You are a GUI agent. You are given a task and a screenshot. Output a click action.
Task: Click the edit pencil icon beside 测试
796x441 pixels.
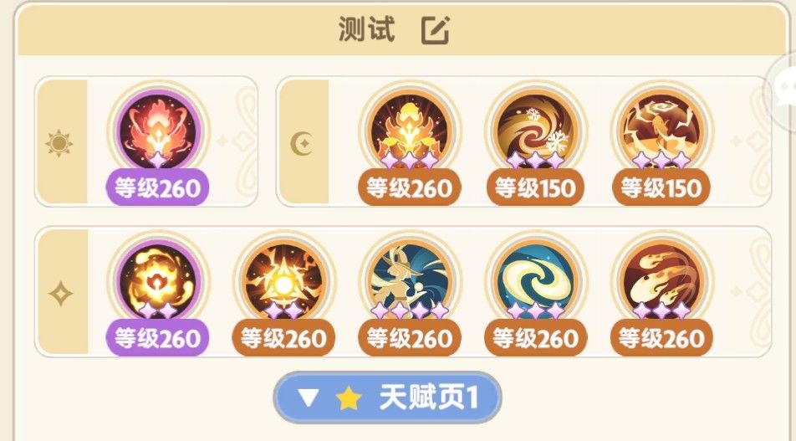coord(436,30)
